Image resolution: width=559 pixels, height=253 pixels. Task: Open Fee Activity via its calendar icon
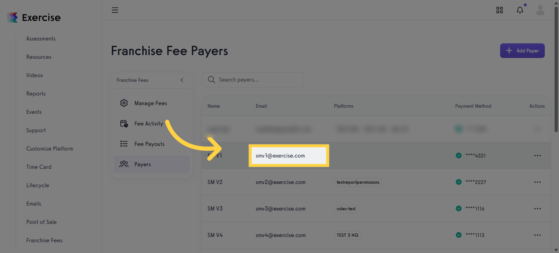[x=124, y=123]
